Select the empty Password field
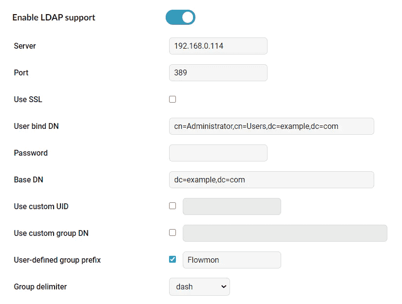The image size is (402, 304). pos(218,153)
